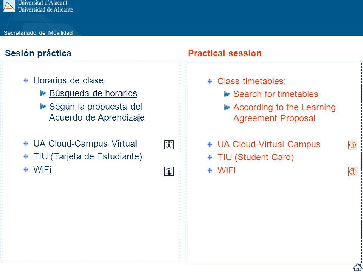Click the arrow bullet beside Search for timetables
The height and width of the screenshot is (272, 363).
click(227, 94)
